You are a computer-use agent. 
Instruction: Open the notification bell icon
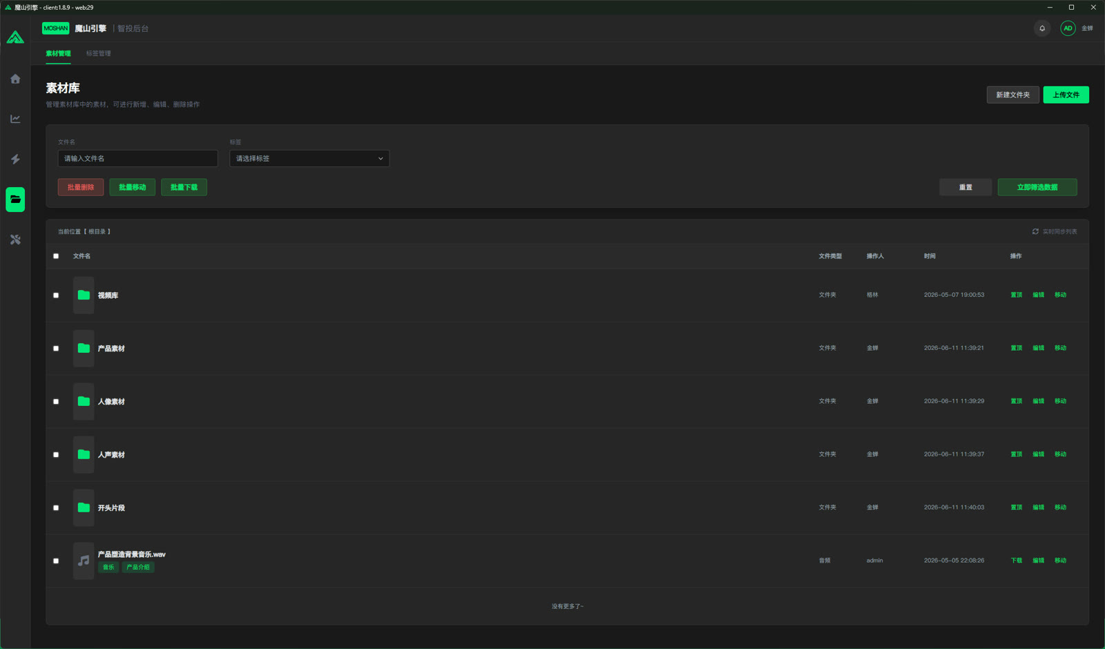click(1042, 28)
